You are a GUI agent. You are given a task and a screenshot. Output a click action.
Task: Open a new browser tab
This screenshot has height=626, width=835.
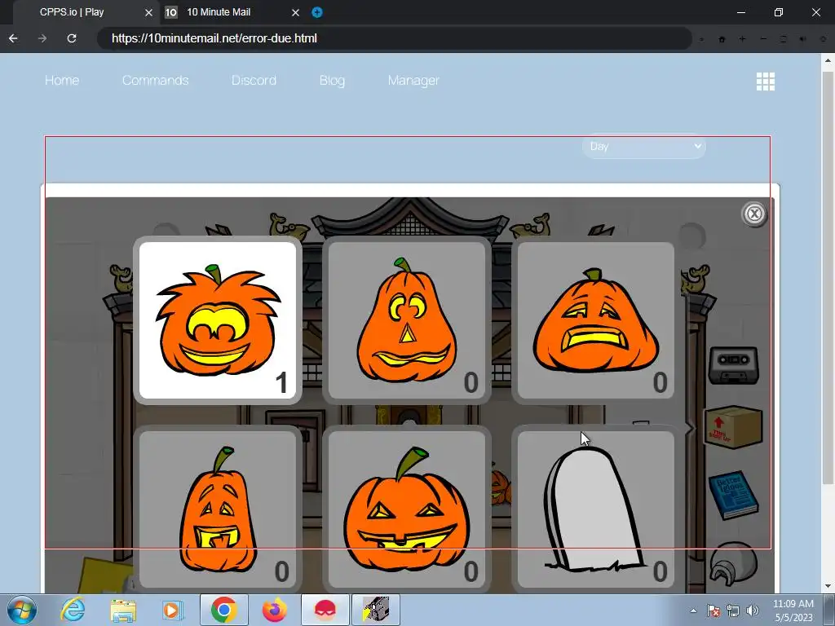point(317,12)
